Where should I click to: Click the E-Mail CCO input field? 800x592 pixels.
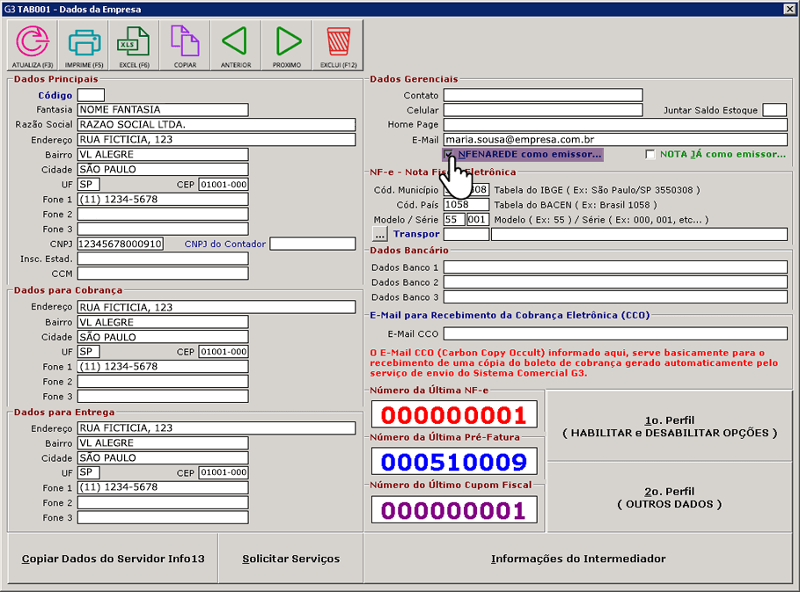click(614, 334)
